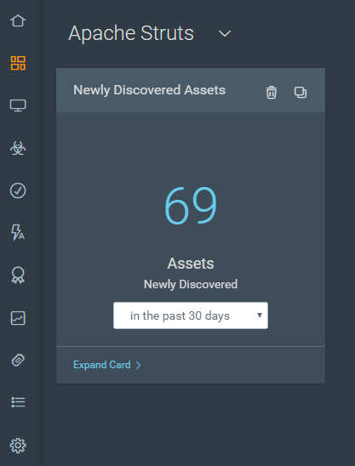The width and height of the screenshot is (355, 466).
Task: Open Tags via the ticket icon
Action: click(18, 361)
